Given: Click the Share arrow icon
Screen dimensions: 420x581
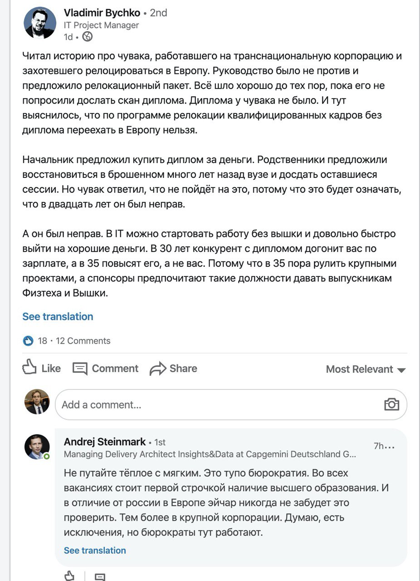Looking at the screenshot, I should click(x=158, y=369).
